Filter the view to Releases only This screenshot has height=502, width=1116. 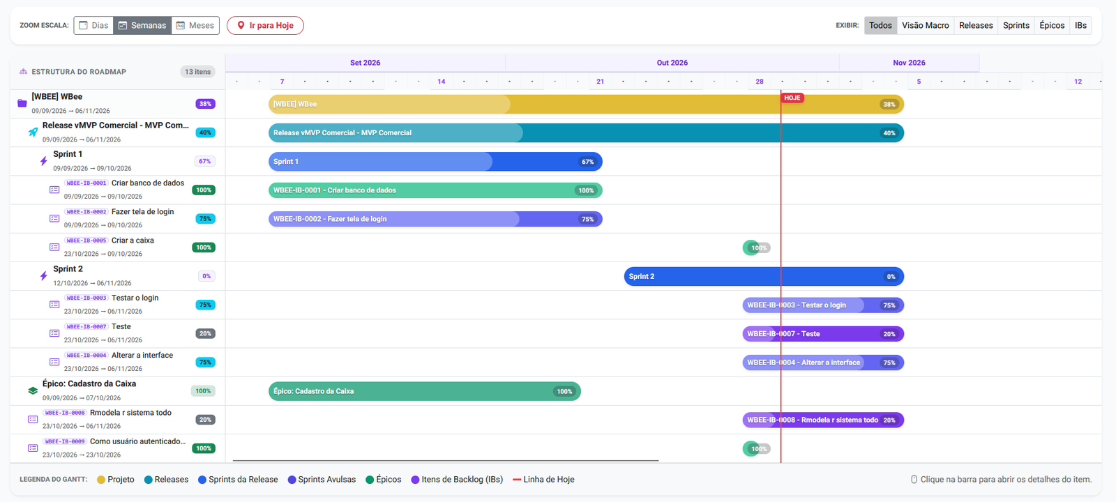coord(976,25)
